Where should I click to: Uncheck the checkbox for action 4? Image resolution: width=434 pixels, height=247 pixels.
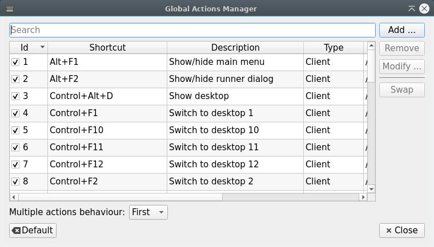pos(15,113)
